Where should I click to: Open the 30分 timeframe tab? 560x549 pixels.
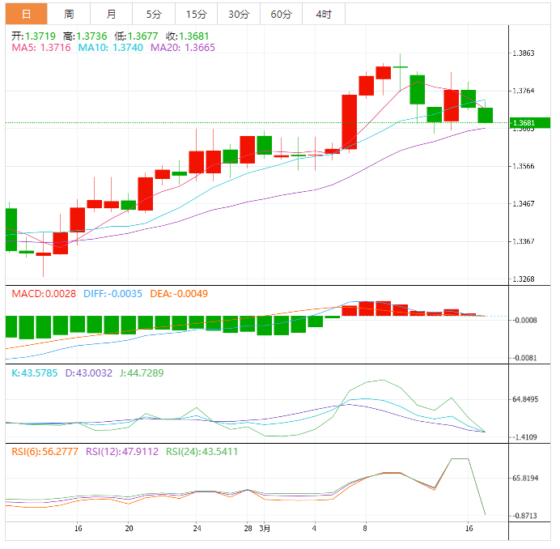[x=239, y=15]
